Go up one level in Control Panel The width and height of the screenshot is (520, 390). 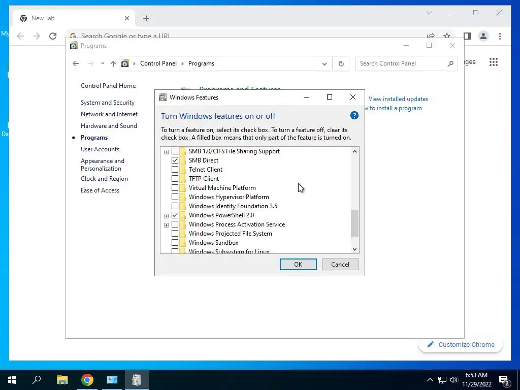click(x=113, y=63)
